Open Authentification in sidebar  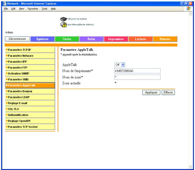pyautogui.click(x=30, y=115)
